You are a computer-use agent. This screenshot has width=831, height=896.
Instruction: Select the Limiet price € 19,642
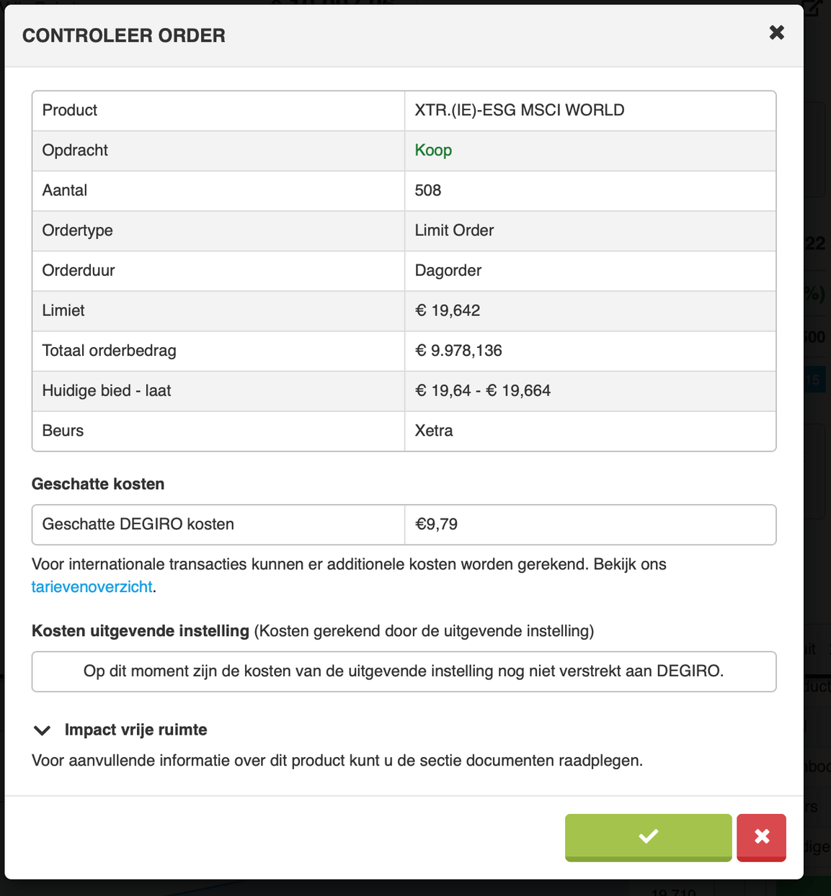(x=448, y=310)
